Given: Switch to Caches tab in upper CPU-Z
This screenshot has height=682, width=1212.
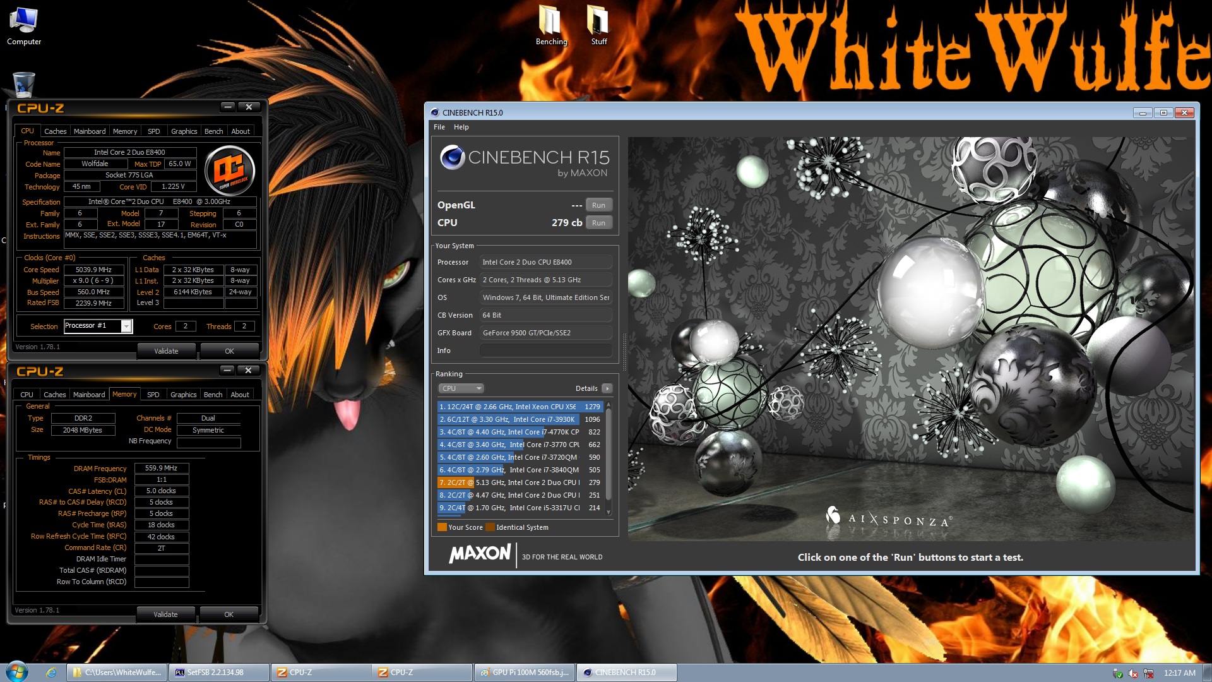Looking at the screenshot, I should pyautogui.click(x=55, y=131).
